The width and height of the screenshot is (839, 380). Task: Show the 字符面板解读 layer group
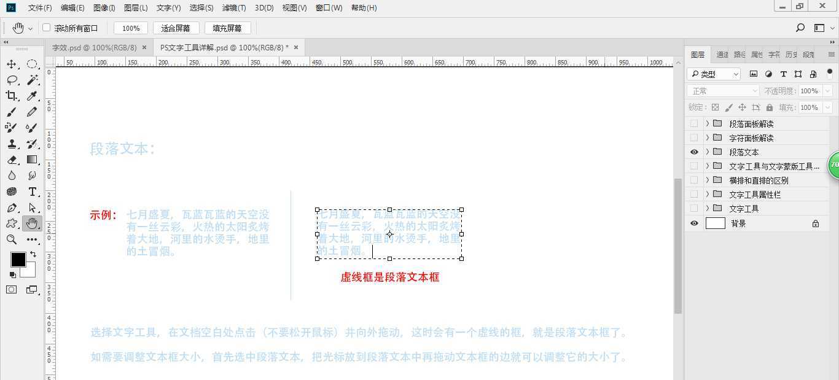(x=694, y=138)
